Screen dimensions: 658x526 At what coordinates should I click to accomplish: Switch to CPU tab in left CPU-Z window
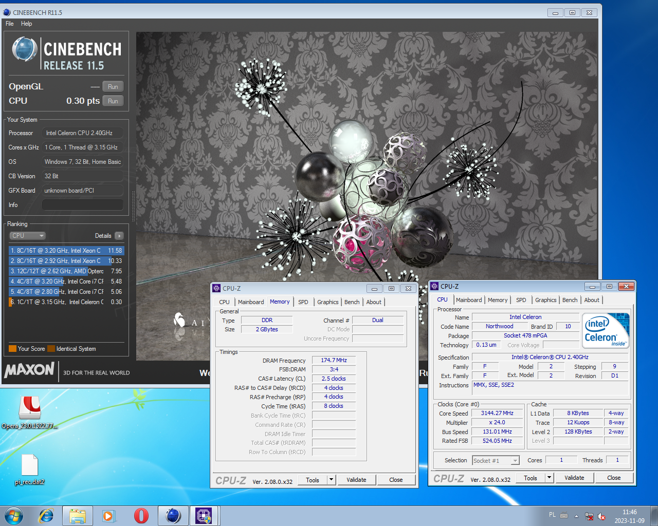point(225,302)
